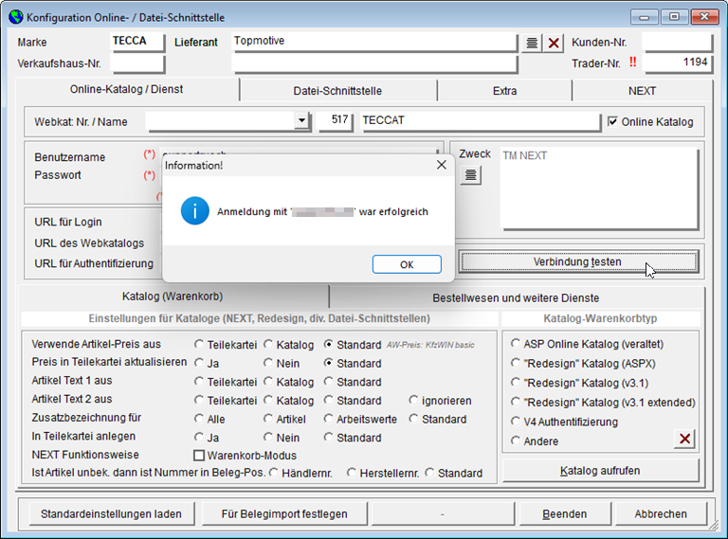Open the Zweck list icon

click(x=471, y=175)
